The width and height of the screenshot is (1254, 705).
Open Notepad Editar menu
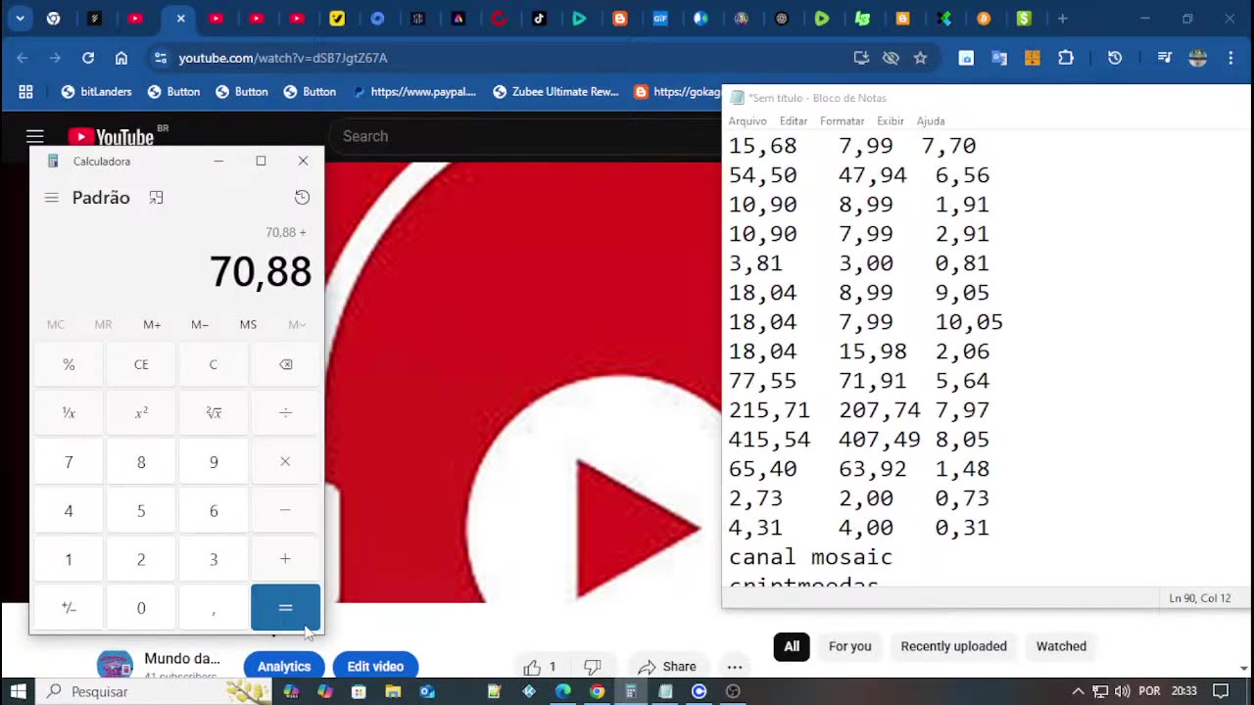794,121
